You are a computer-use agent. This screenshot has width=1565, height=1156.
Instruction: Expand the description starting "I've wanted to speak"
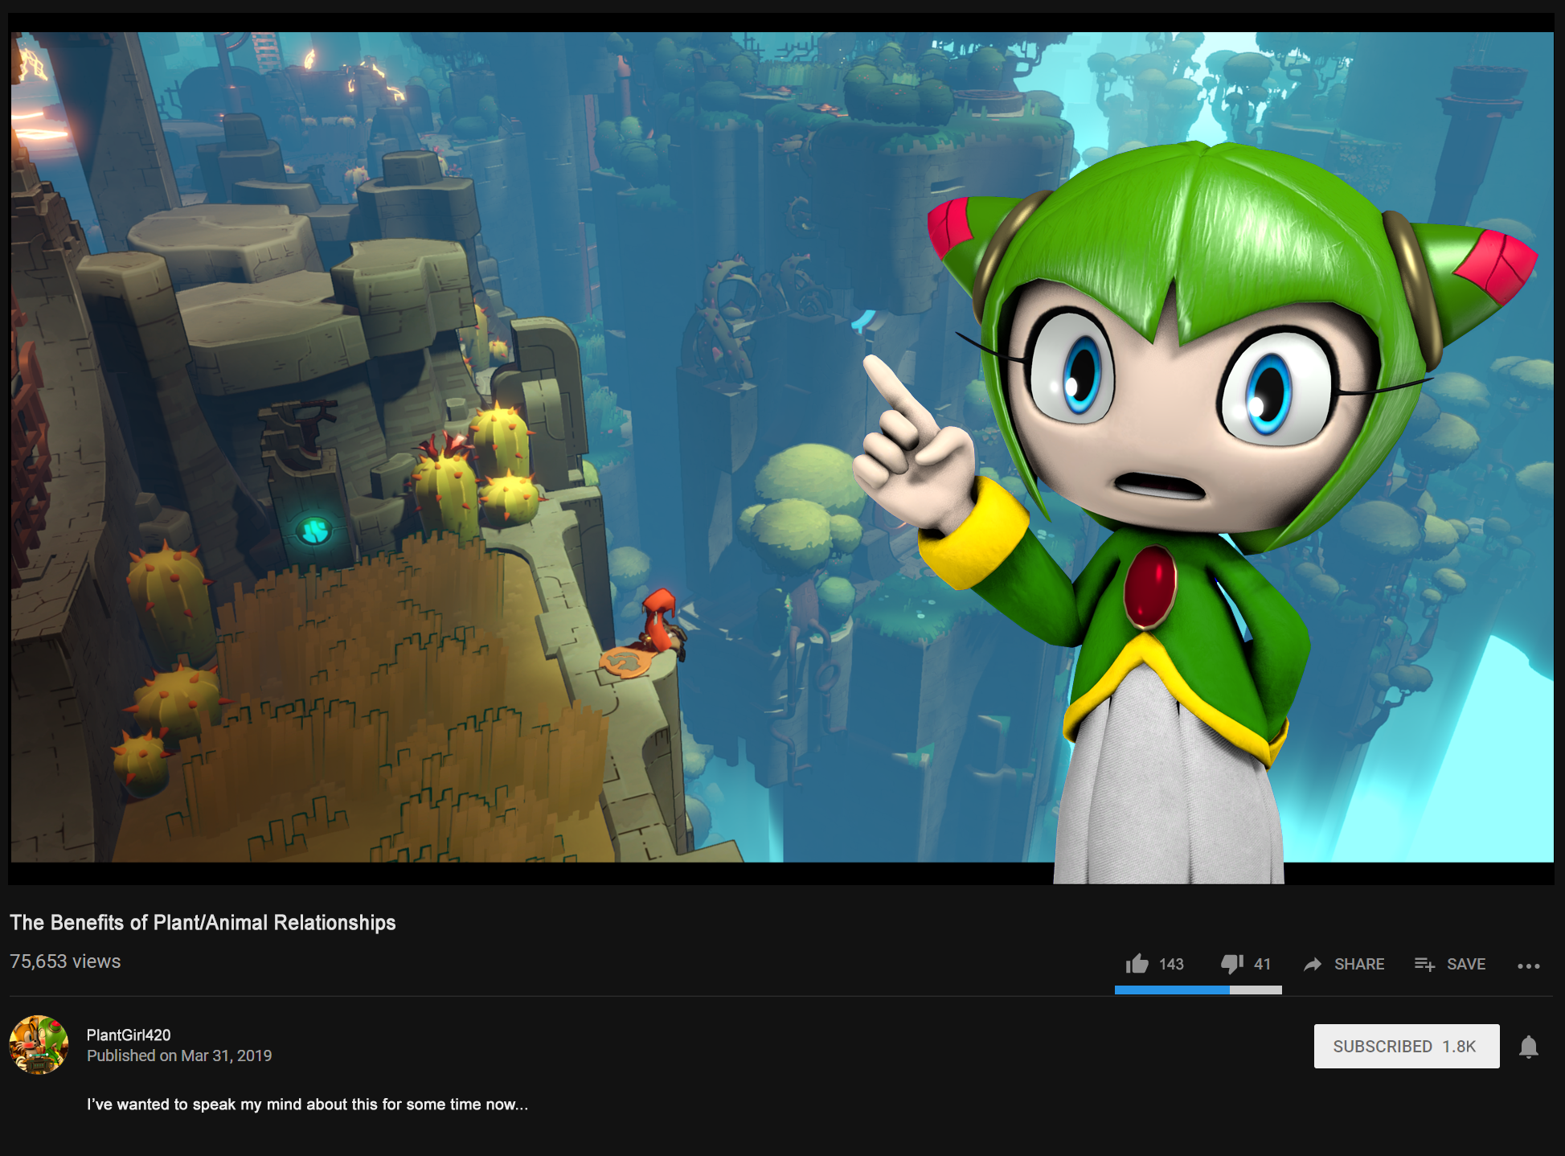coord(307,1104)
